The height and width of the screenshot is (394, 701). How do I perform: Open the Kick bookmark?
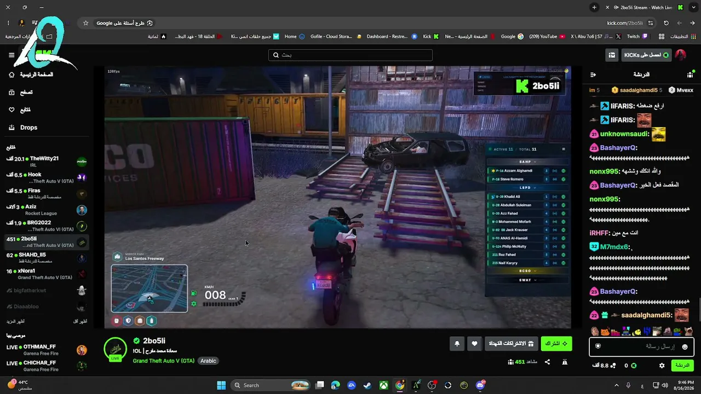431,37
